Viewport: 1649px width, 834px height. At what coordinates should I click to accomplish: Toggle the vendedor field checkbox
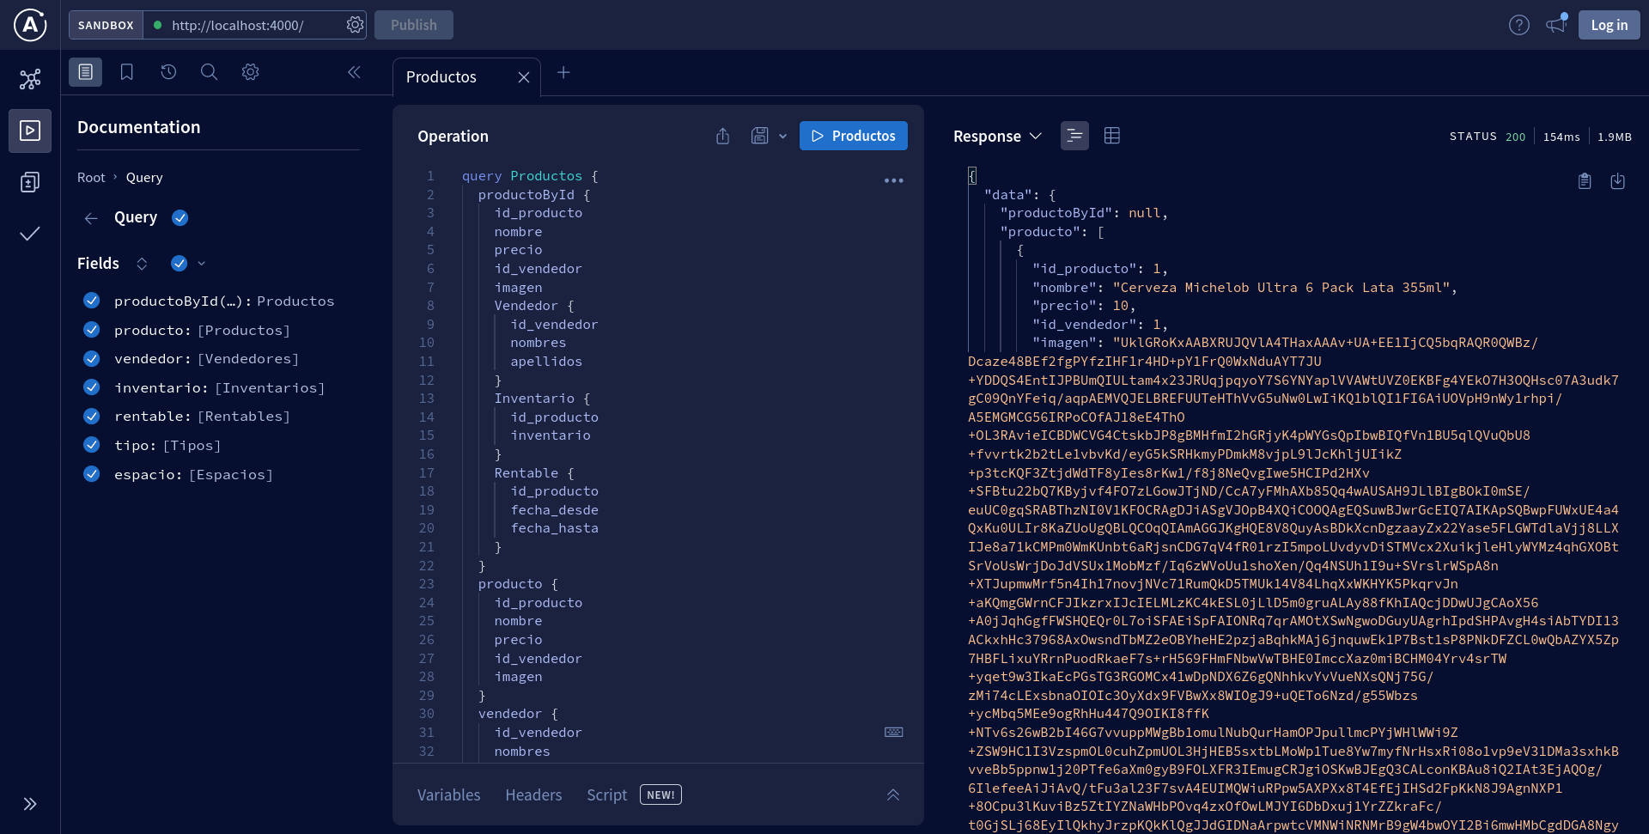pos(91,358)
